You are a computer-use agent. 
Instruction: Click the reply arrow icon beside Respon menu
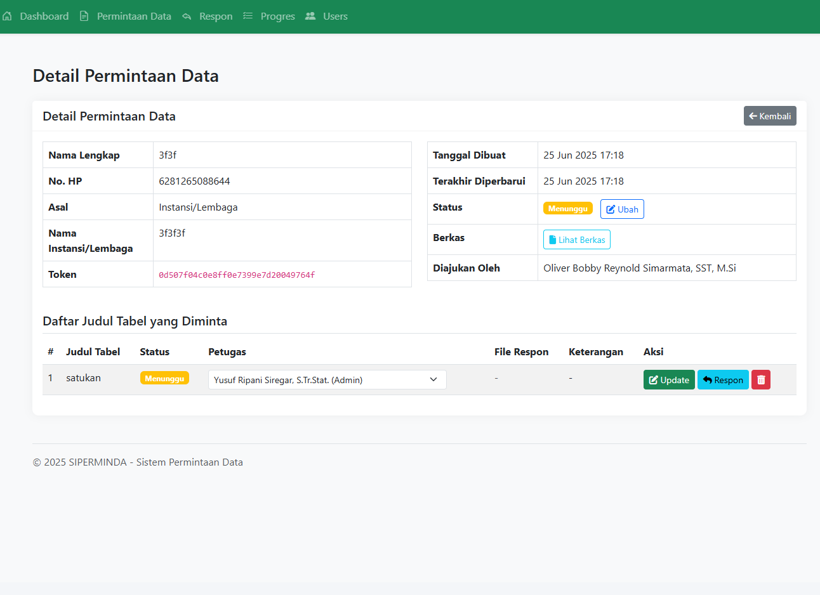point(187,16)
